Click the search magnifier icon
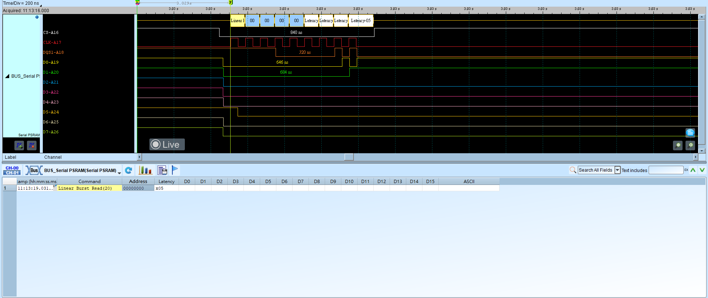Screen dimensions: 708x298 [573, 170]
